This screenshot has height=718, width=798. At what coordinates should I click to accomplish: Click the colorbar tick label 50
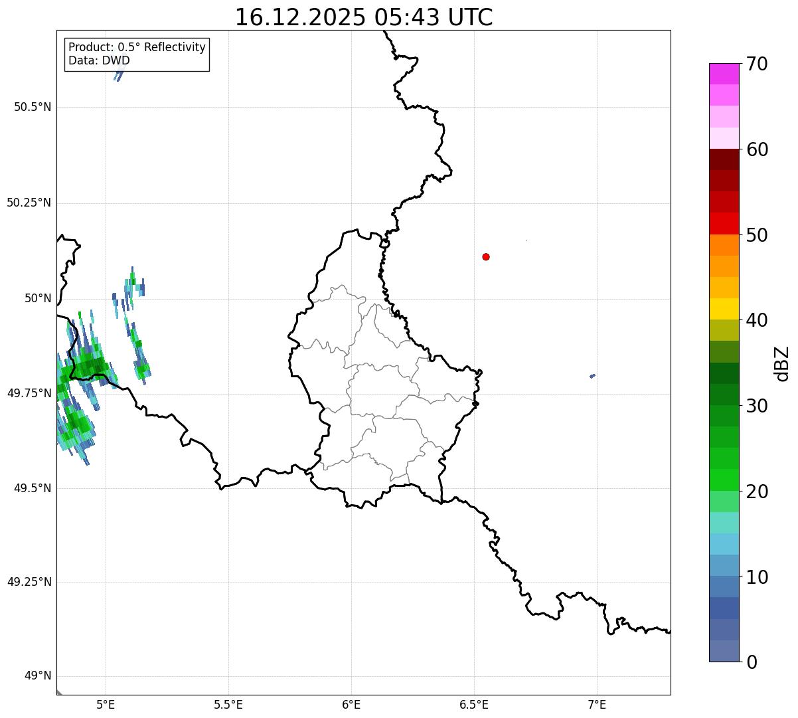pos(757,235)
